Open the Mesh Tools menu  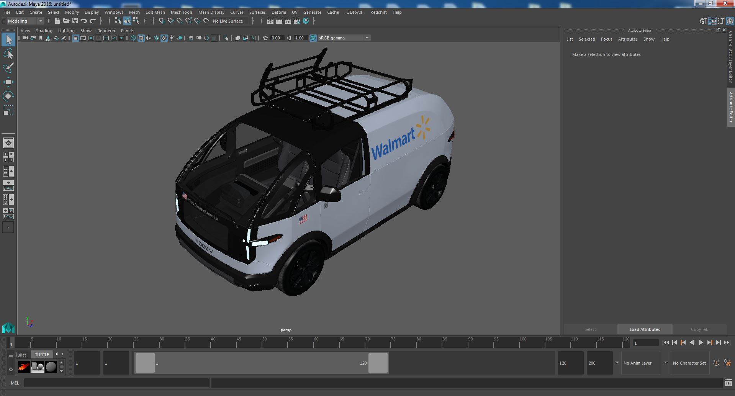(182, 12)
